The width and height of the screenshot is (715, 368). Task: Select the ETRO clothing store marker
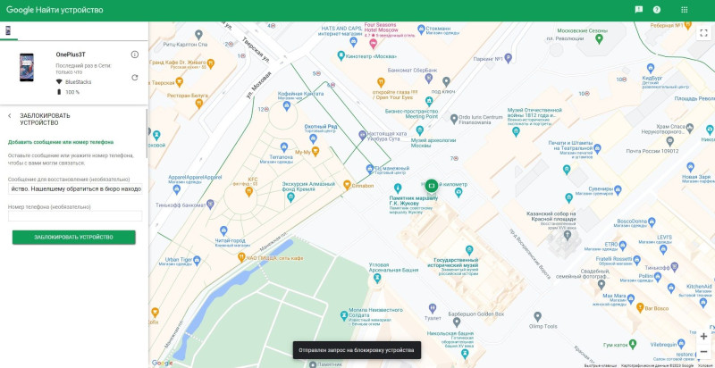[x=622, y=245]
